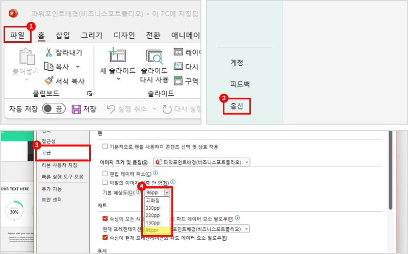Click info icon next to 편집 데이터 취소

(156, 173)
